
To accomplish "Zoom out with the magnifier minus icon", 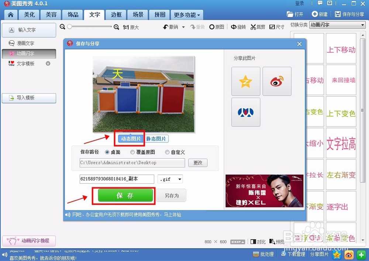I will (x=62, y=27).
